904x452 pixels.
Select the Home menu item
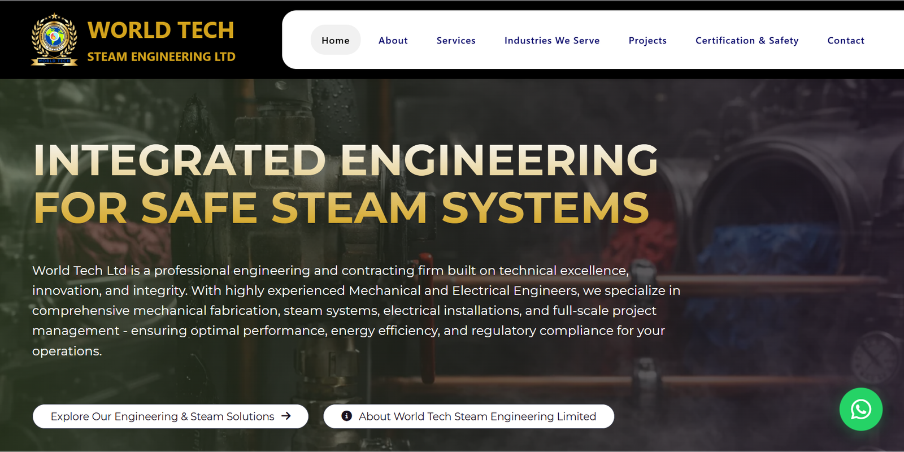(x=336, y=40)
